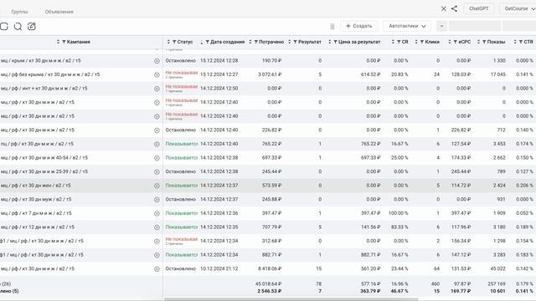Click filter icon on Дата создания column
This screenshot has height=301, width=536.
207,42
